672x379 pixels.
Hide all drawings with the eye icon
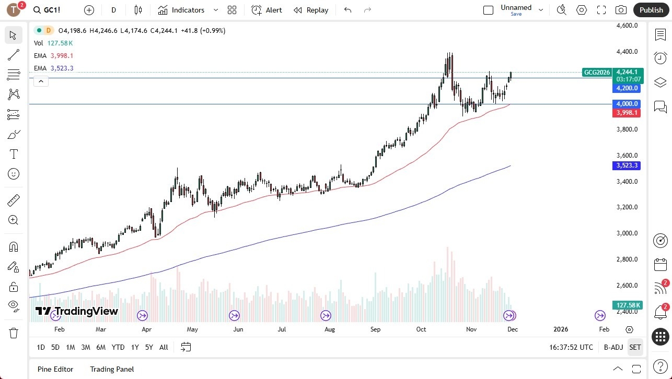point(14,306)
